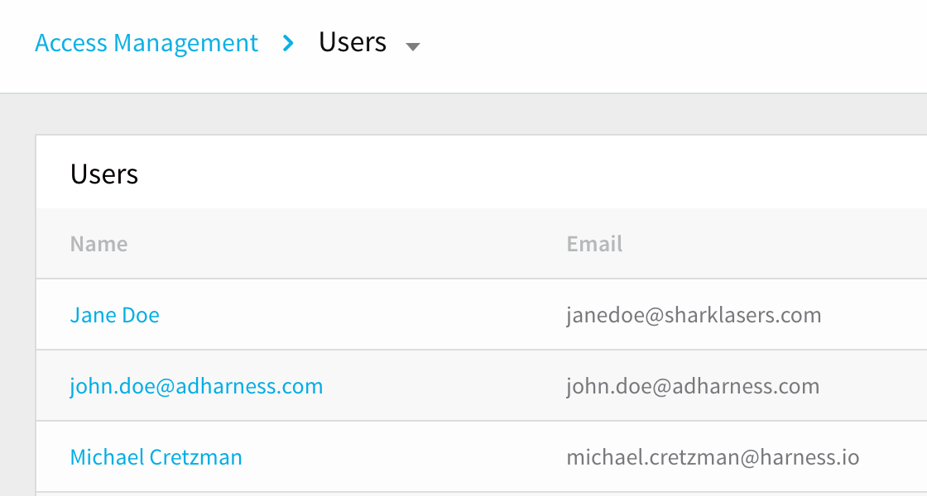
Task: Click john.doe@adharness.com in the Email column
Action: point(693,386)
